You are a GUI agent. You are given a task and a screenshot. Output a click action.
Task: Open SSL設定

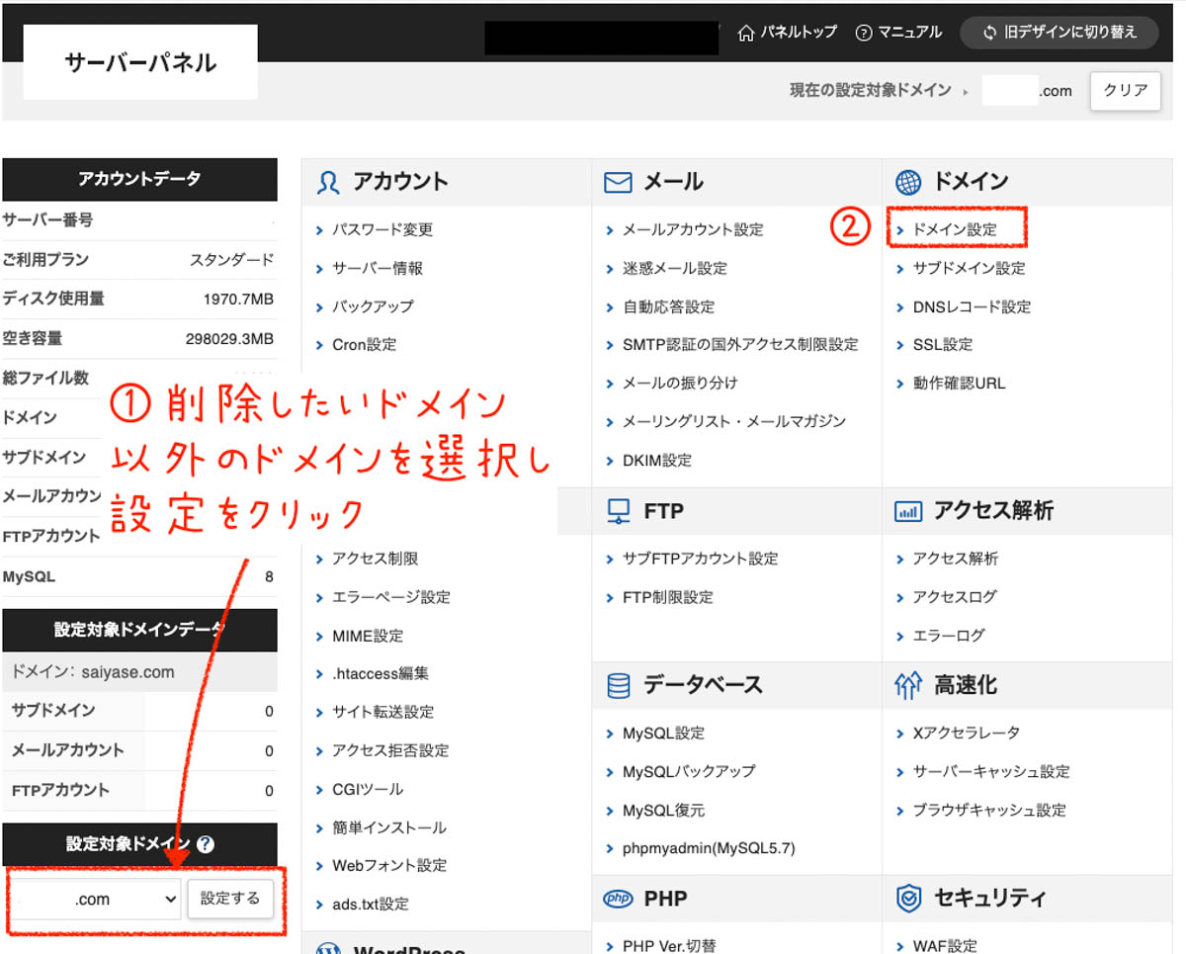tap(943, 345)
